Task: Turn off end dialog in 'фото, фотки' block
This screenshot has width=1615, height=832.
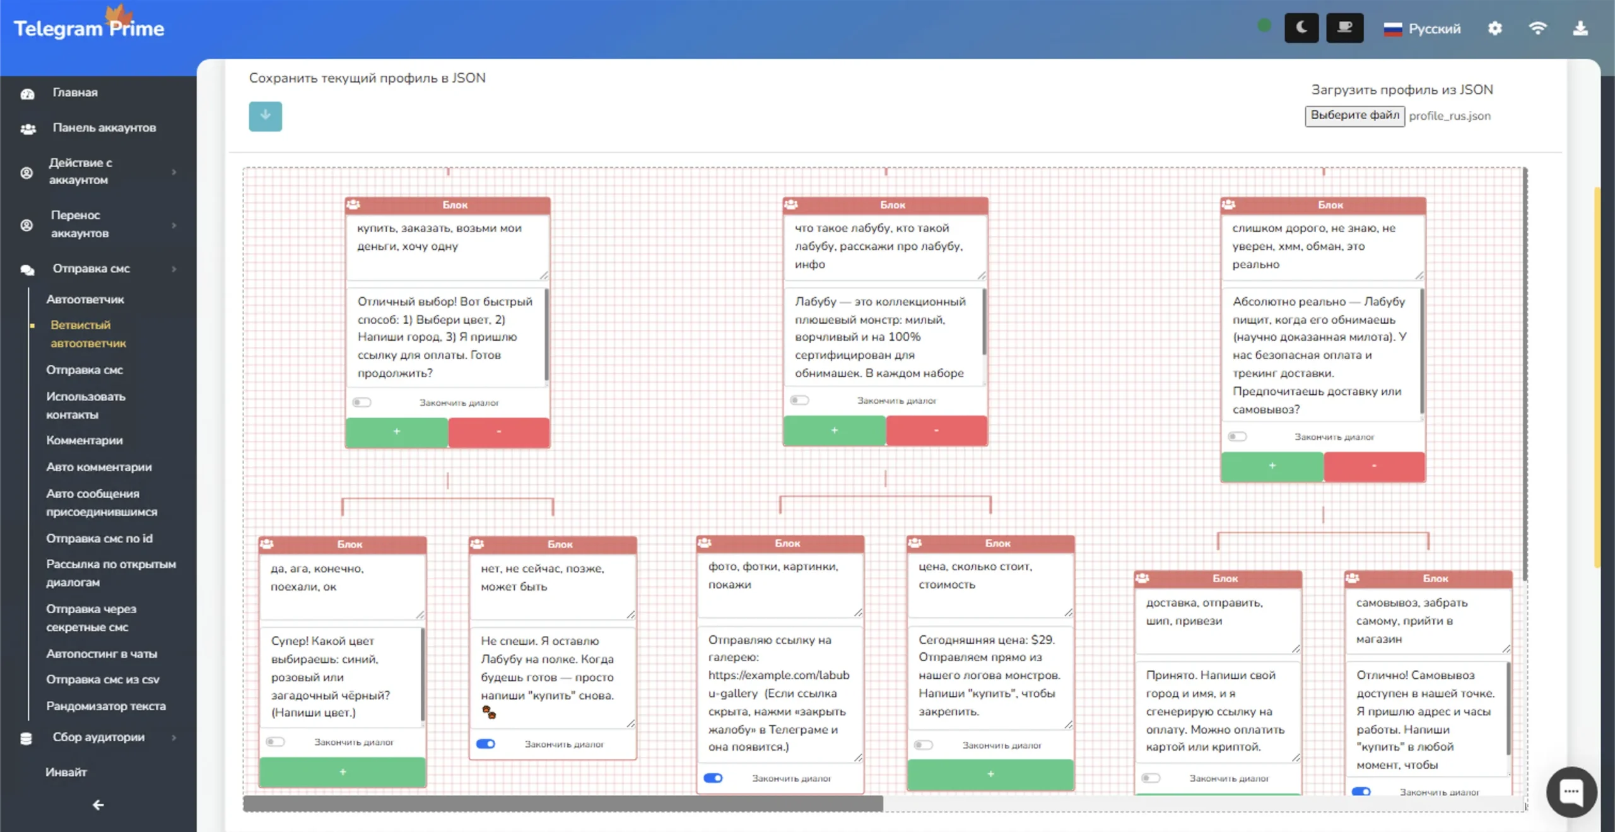Action: (713, 778)
